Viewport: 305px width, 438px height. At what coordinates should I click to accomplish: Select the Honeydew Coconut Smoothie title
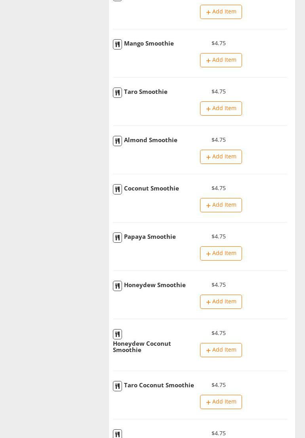tap(142, 347)
